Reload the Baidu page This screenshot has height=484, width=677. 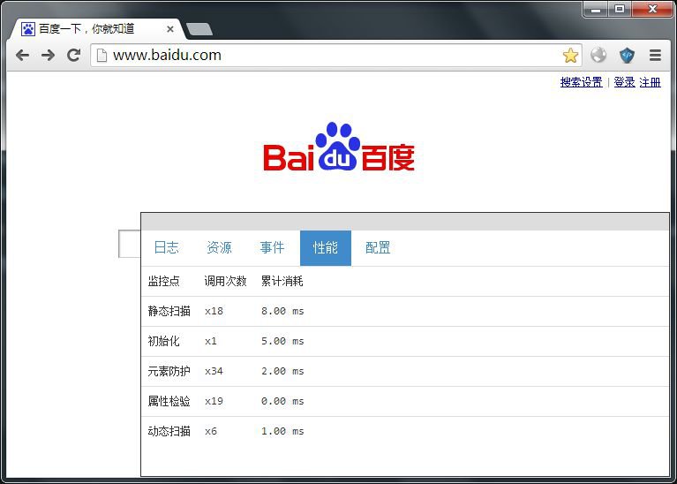pos(74,55)
